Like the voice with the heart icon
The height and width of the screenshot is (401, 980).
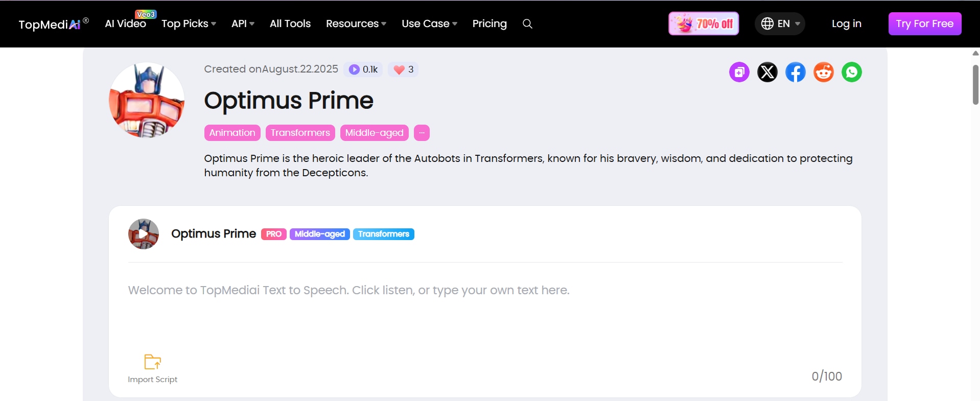click(x=400, y=70)
